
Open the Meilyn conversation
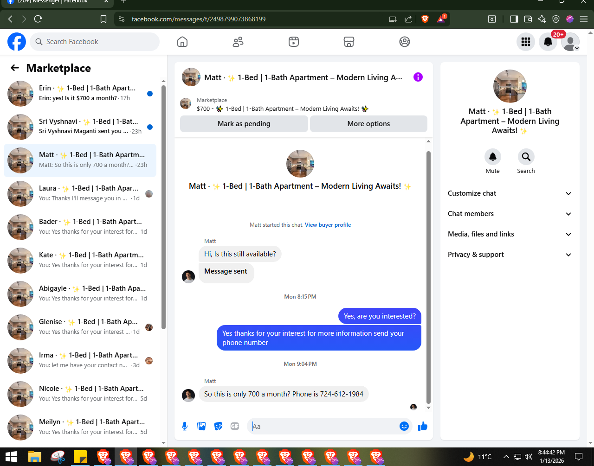pyautogui.click(x=80, y=428)
